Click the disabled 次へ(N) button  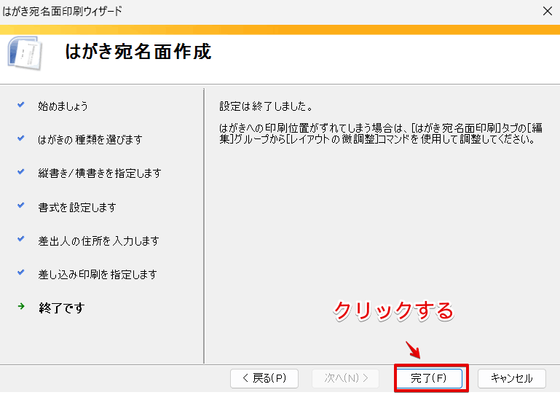(x=345, y=378)
